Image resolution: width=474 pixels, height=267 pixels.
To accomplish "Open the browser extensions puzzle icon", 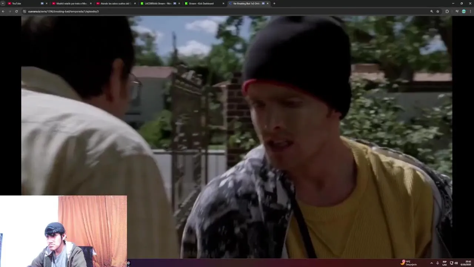I will pyautogui.click(x=447, y=11).
